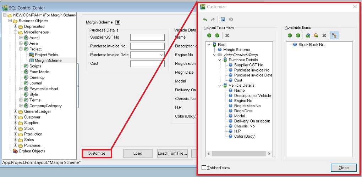Click delete X icon in Layout Tree View

click(227, 35)
